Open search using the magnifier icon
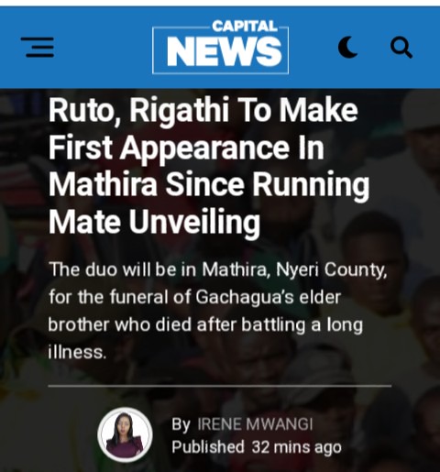This screenshot has width=440, height=472. [x=401, y=48]
